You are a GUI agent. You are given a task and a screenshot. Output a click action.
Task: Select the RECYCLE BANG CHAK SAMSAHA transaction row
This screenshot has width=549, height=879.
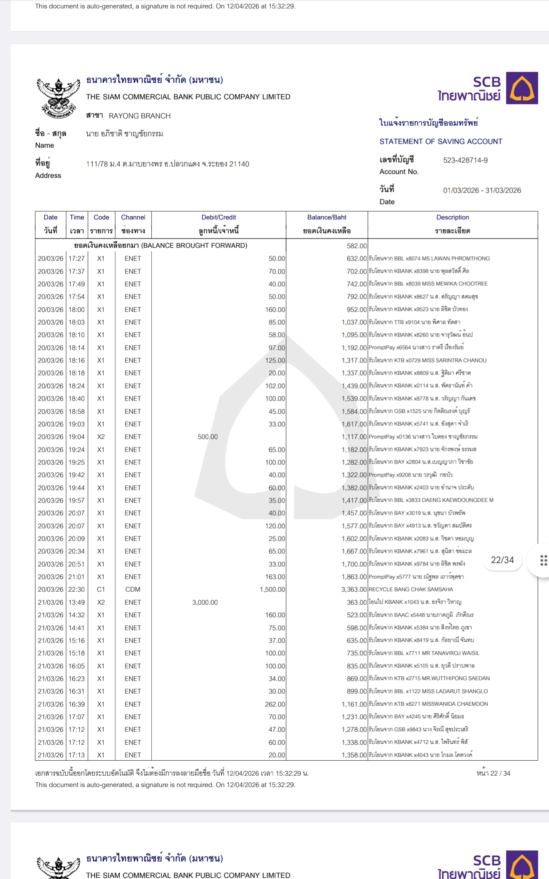(x=411, y=589)
